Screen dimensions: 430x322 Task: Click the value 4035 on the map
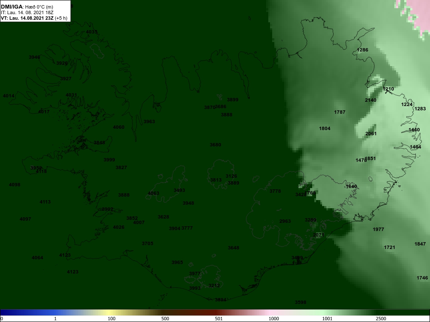92,32
